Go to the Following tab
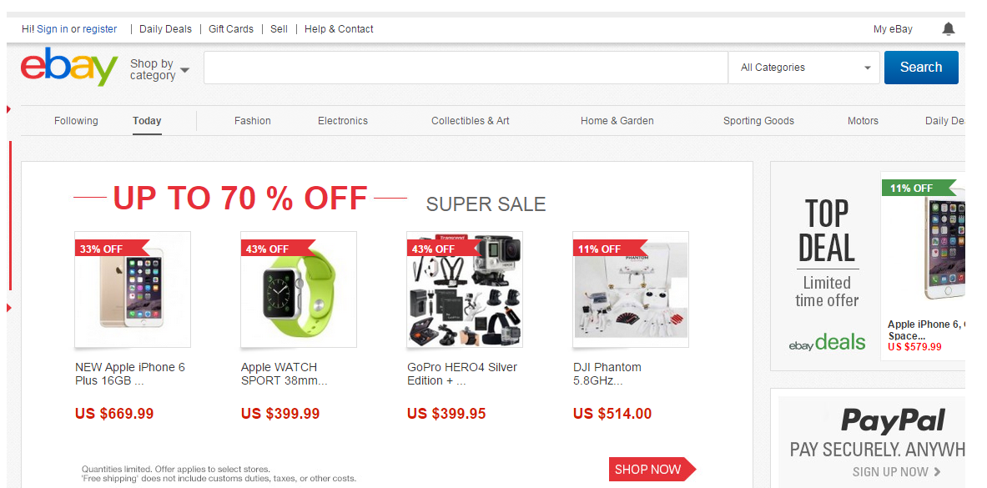Viewport: 987px width, 488px height. coord(76,121)
